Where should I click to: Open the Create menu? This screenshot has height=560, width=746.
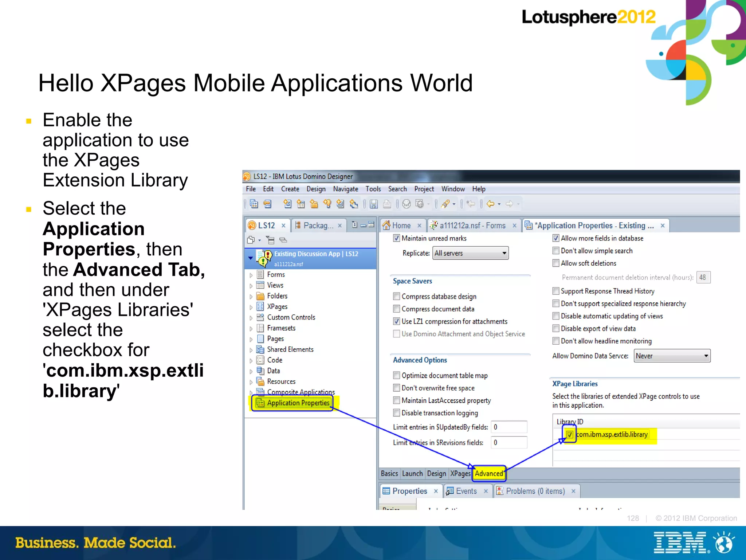click(290, 189)
